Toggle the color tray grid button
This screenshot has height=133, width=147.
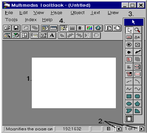[x=89, y=28]
